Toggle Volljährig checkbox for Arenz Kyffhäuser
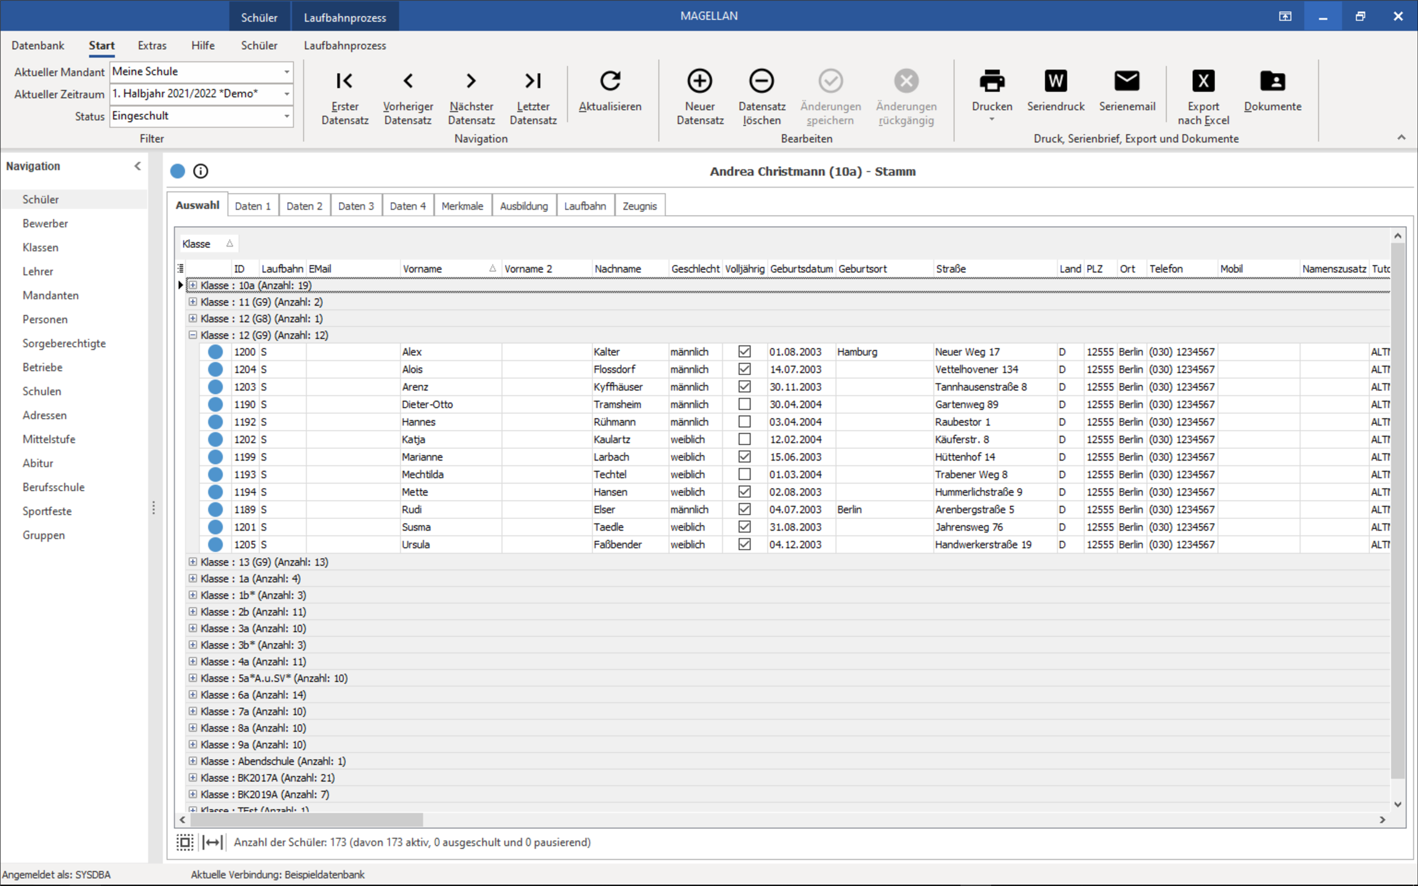This screenshot has width=1418, height=886. click(744, 387)
